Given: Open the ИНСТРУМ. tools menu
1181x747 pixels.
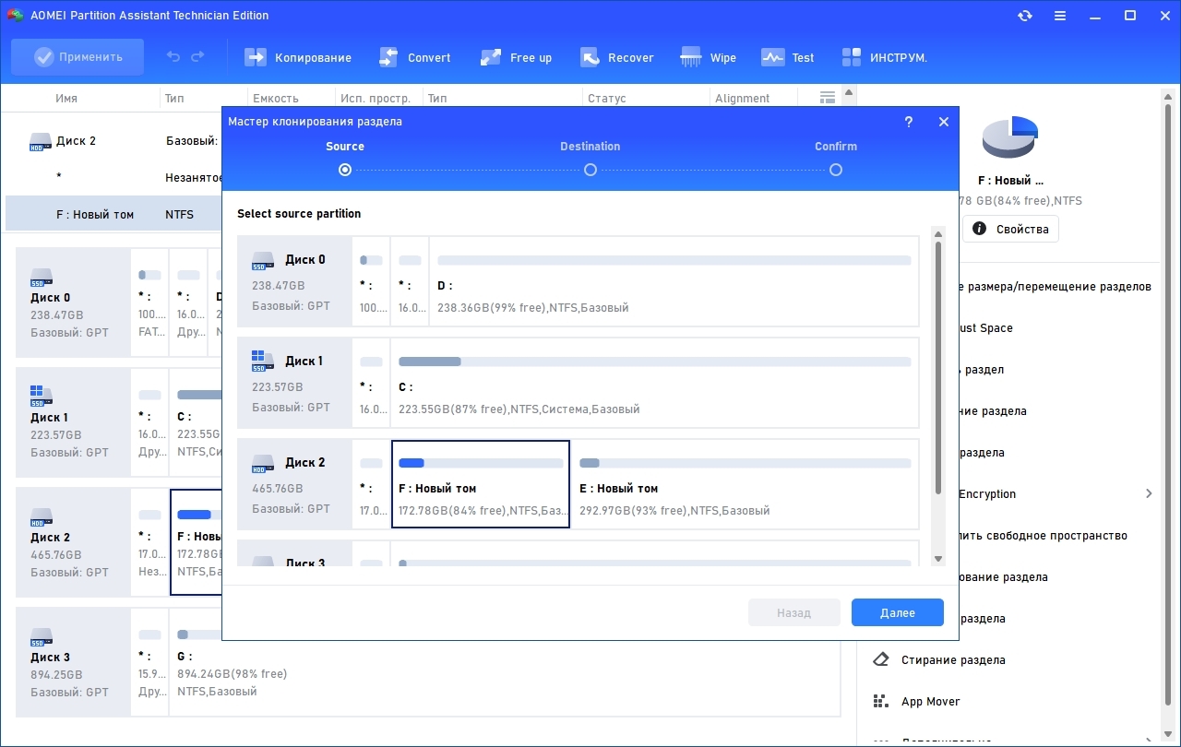Looking at the screenshot, I should pos(884,57).
